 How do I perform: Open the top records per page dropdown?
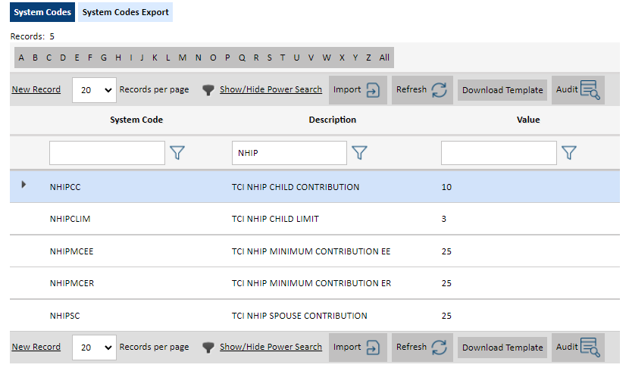94,90
